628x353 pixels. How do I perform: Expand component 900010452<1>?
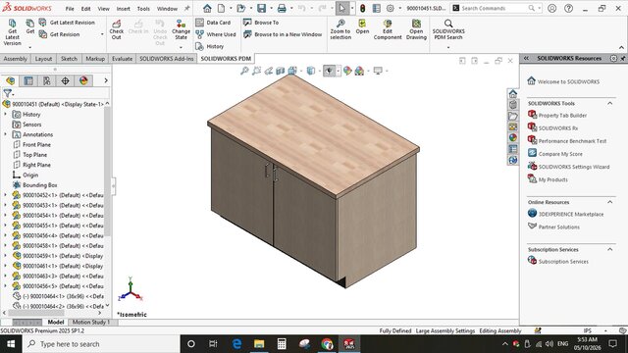click(5, 195)
